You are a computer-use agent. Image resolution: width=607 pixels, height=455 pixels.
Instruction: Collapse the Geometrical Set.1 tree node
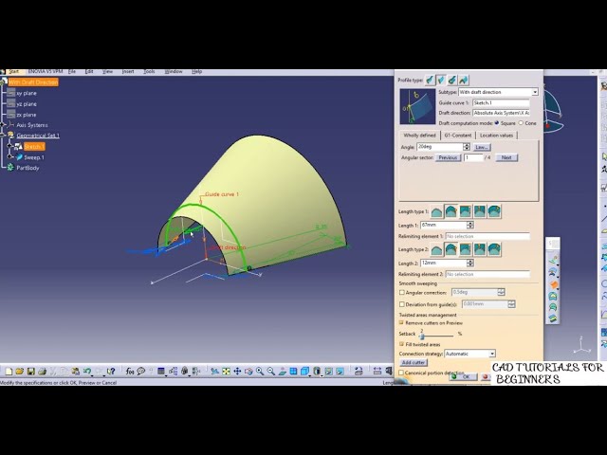click(x=2, y=135)
